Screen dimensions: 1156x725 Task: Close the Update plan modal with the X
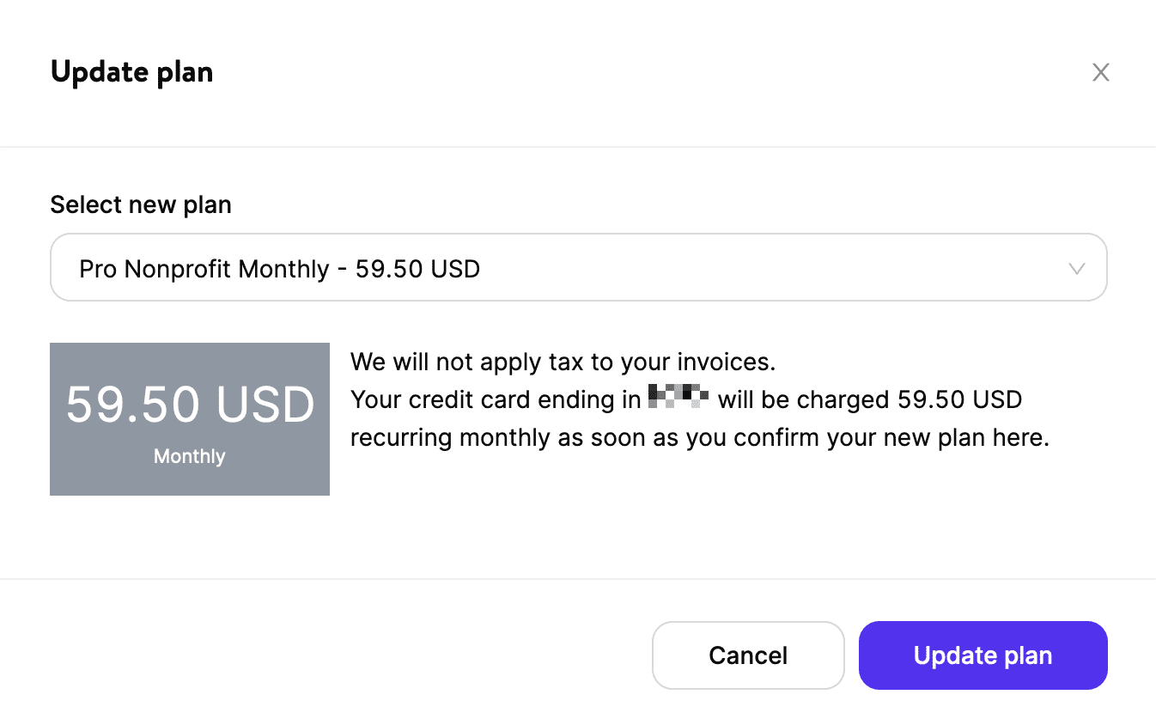1100,72
